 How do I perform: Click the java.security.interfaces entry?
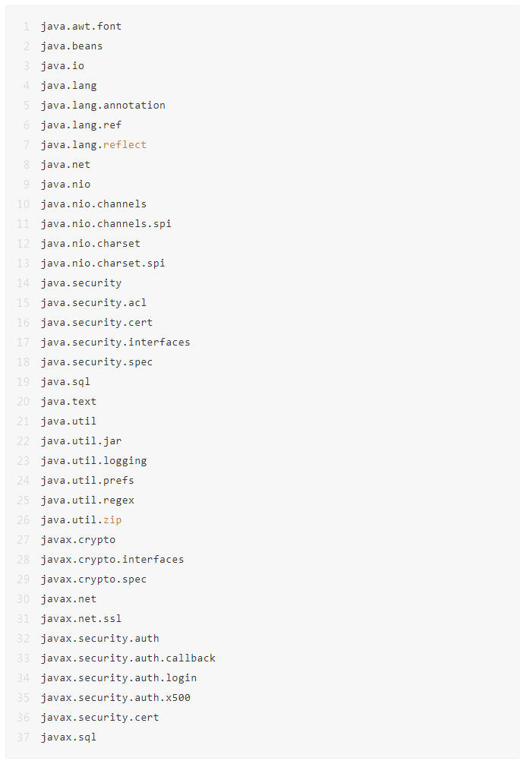click(115, 343)
